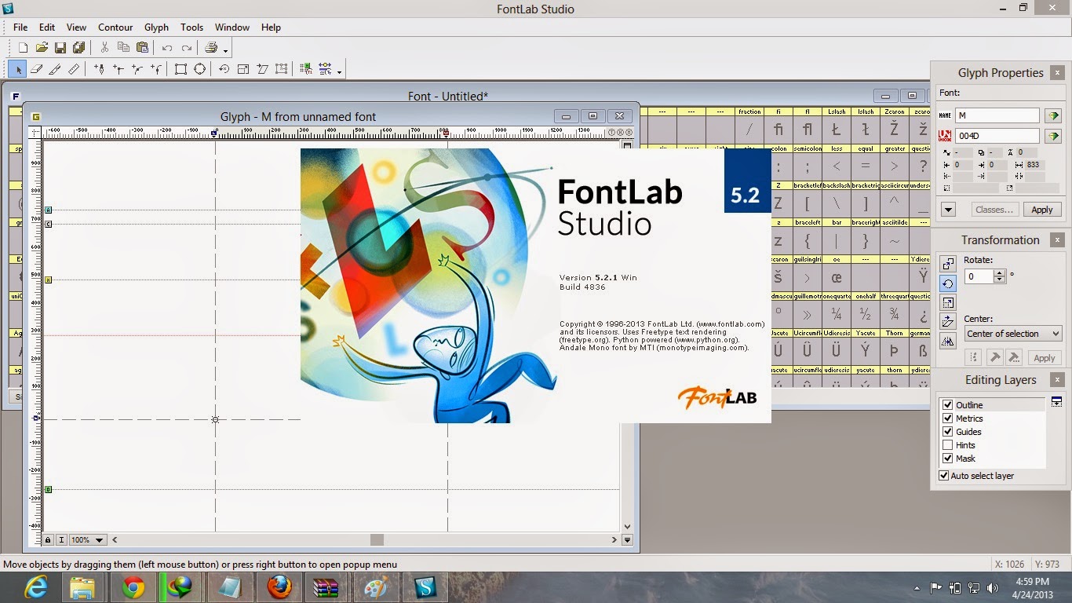
Task: Select the Eraser tool
Action: (x=36, y=69)
